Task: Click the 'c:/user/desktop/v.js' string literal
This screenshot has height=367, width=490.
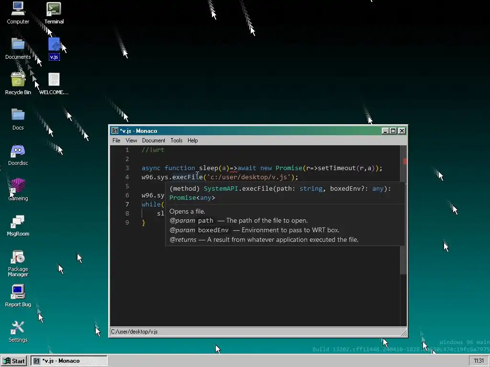Action: pos(249,177)
